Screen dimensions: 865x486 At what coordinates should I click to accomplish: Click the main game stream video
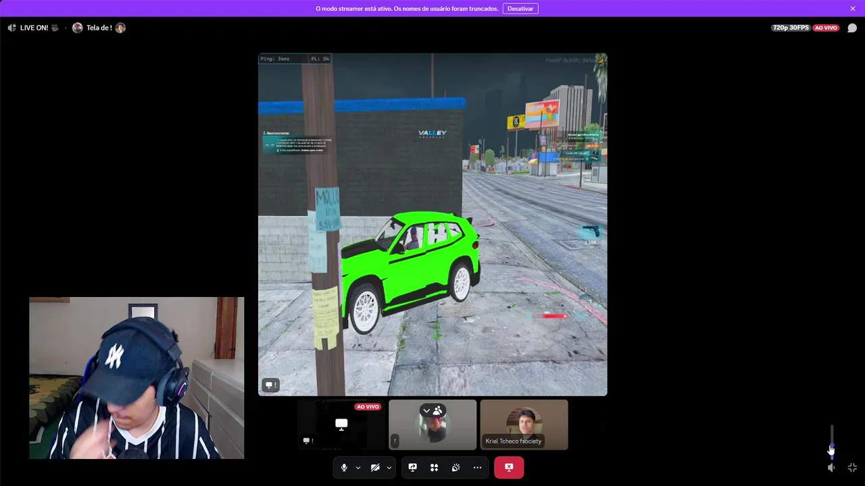432,224
